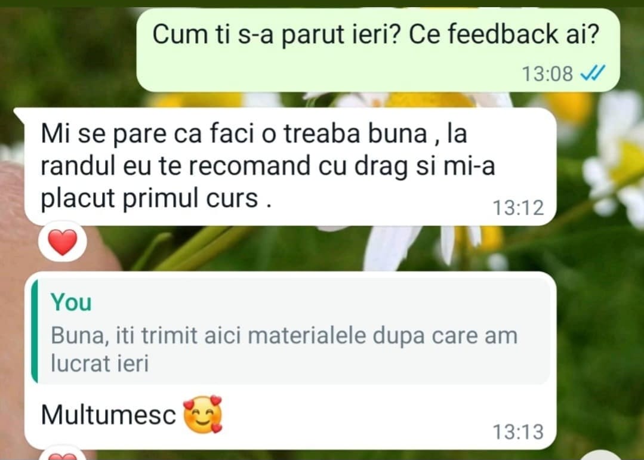Tap the 13:08 timestamp on the sent message
644x460 pixels.
click(547, 75)
